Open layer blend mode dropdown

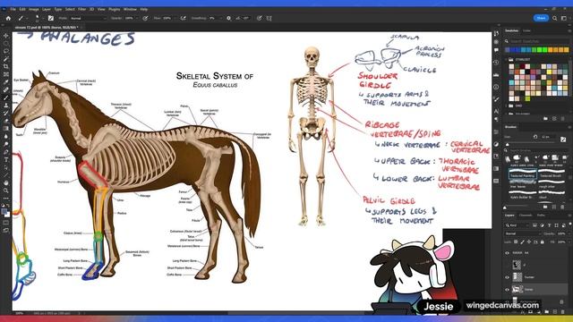pyautogui.click(x=523, y=233)
